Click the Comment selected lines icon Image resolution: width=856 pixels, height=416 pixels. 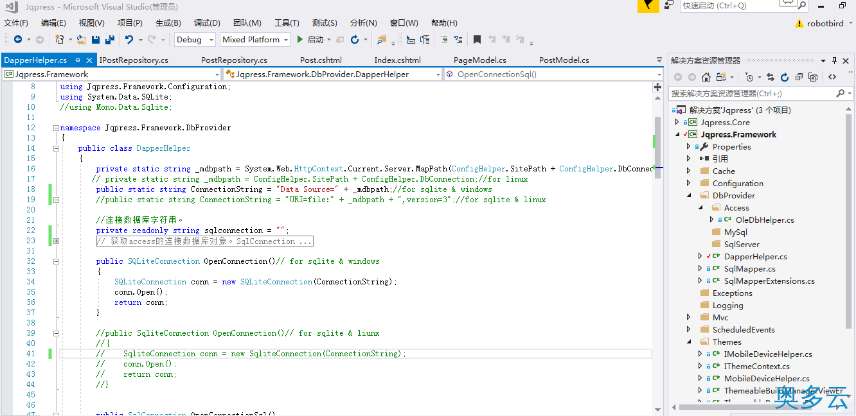coord(443,40)
